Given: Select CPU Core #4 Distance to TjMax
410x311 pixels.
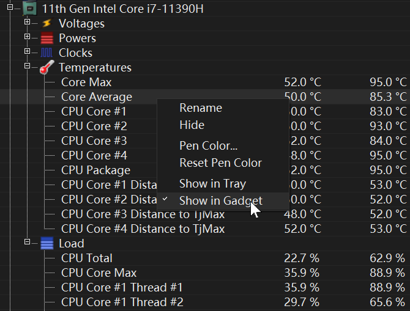Looking at the screenshot, I should click(205, 229).
